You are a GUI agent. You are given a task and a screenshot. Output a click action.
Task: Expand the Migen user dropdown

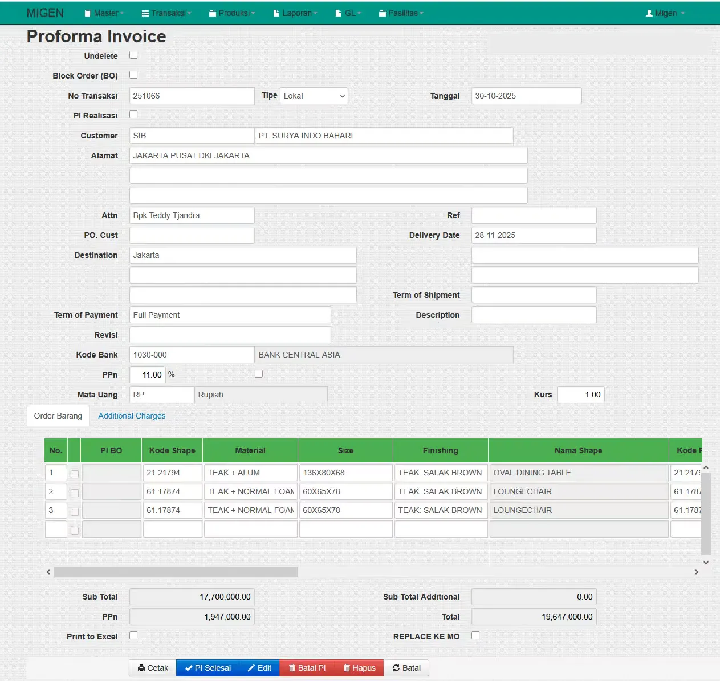point(665,13)
